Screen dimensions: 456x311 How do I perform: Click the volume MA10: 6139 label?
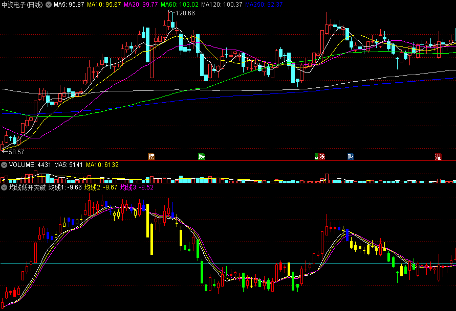102,165
